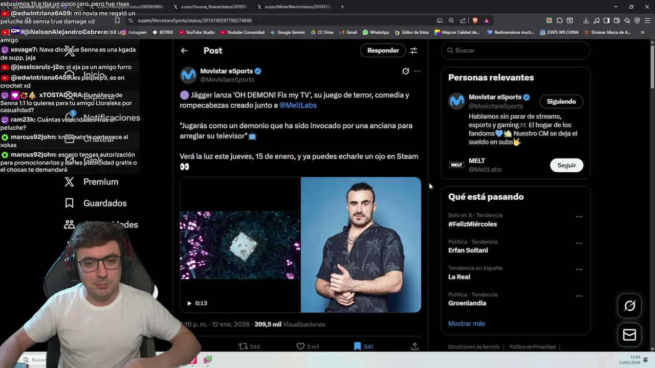
Task: Open the post's three-dot more menu
Action: 417,71
